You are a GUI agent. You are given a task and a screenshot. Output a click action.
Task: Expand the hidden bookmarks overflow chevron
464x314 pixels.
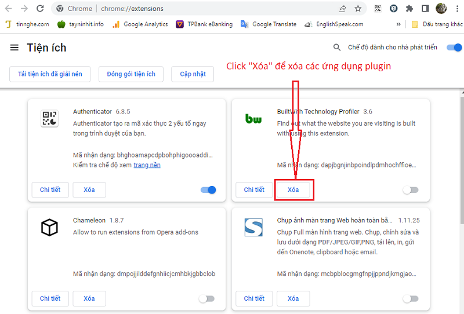point(398,24)
